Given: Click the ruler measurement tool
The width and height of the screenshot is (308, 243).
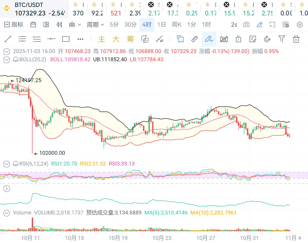Looking at the screenshot, I should point(194,39).
